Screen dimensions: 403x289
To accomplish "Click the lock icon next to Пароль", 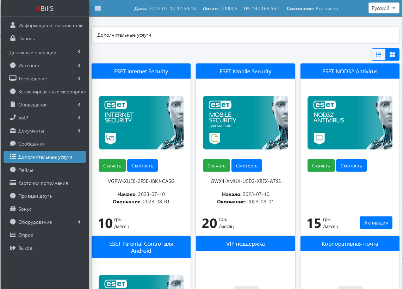I will click(x=13, y=38).
